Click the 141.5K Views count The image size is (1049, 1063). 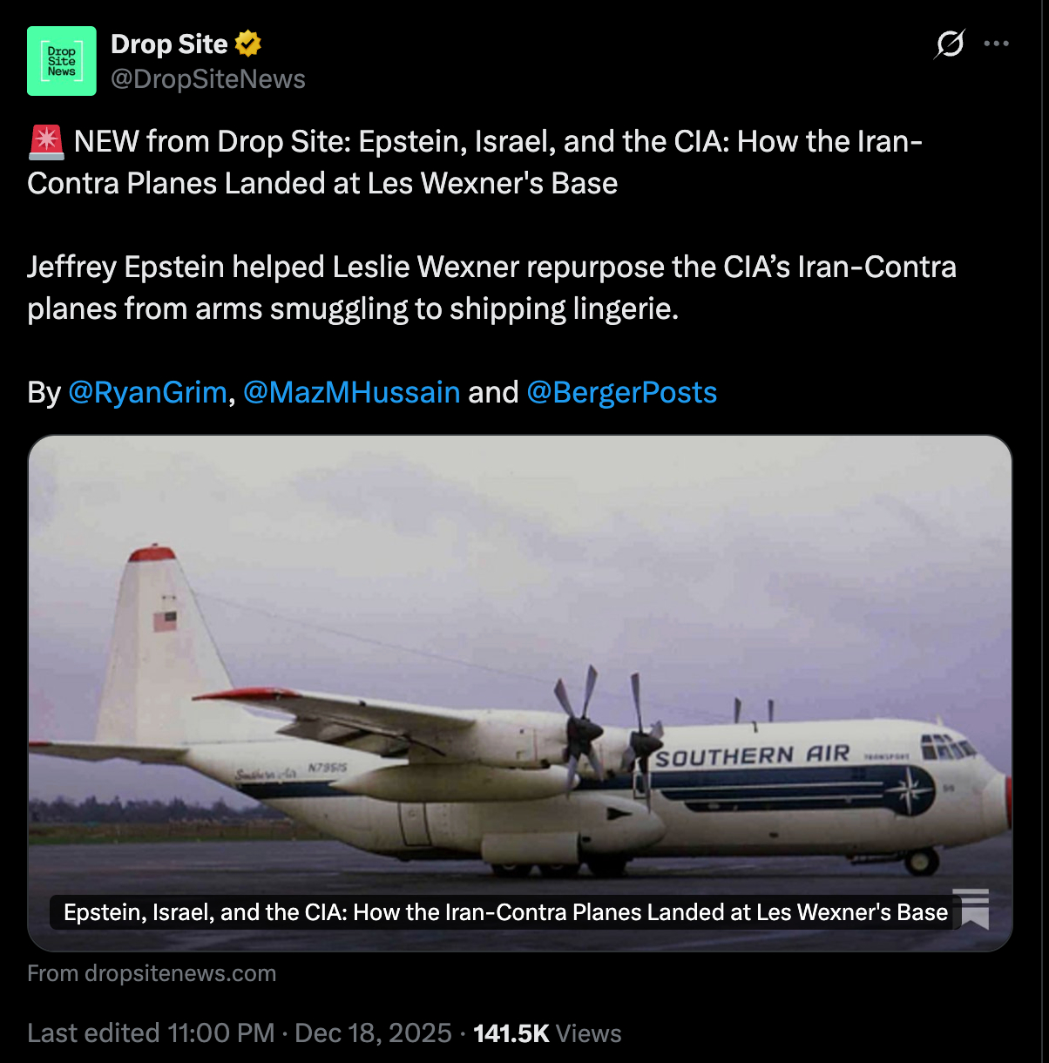(547, 1033)
